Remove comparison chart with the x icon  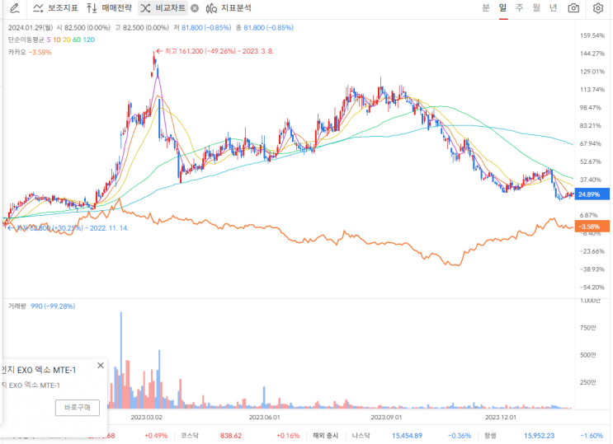195,8
